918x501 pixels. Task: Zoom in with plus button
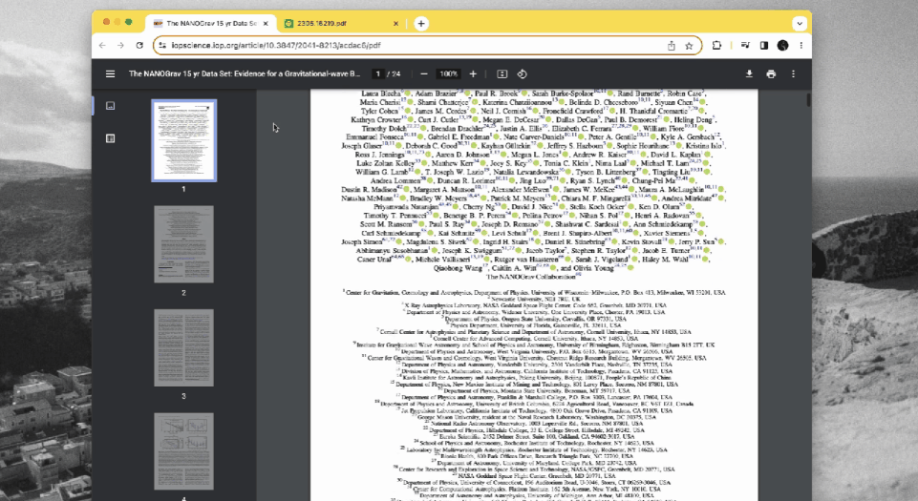click(473, 73)
